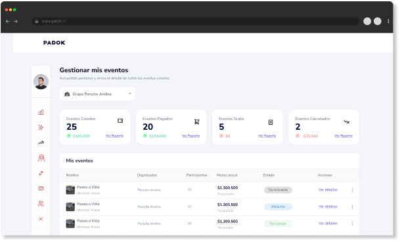The height and width of the screenshot is (242, 400).
Task: Click the second round browser profile circle
Action: [x=378, y=22]
